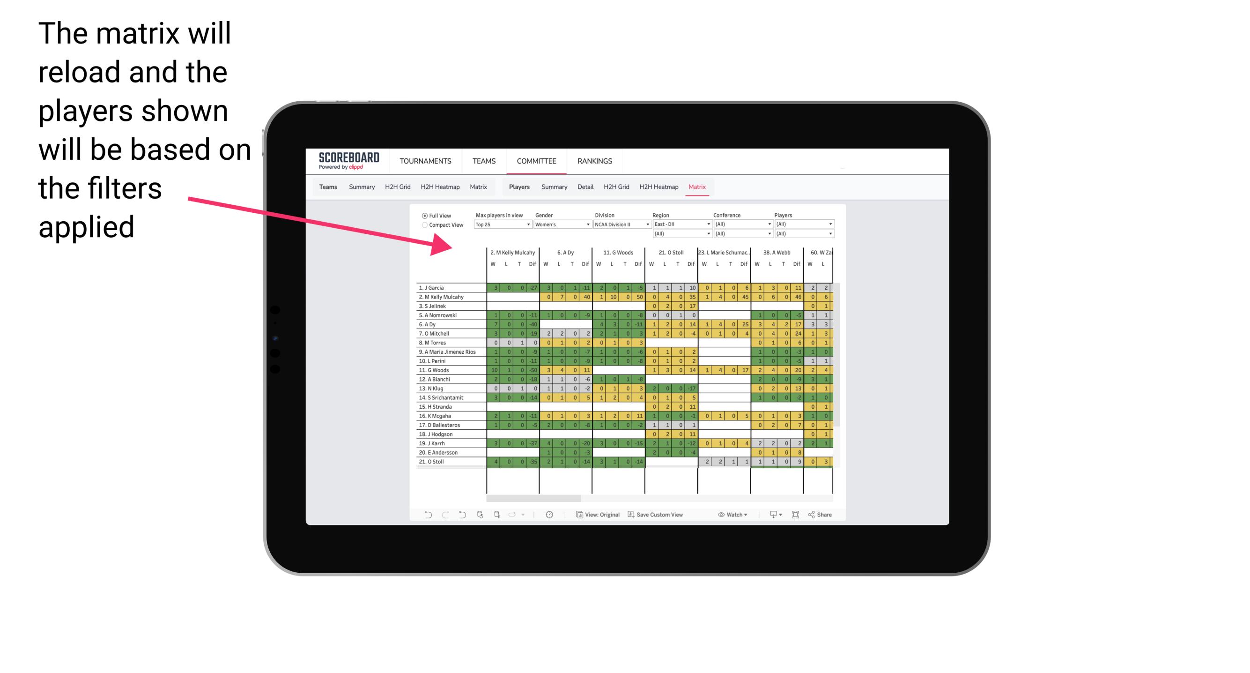This screenshot has height=673, width=1250.
Task: Click the Players dropdown filter
Action: 804,224
